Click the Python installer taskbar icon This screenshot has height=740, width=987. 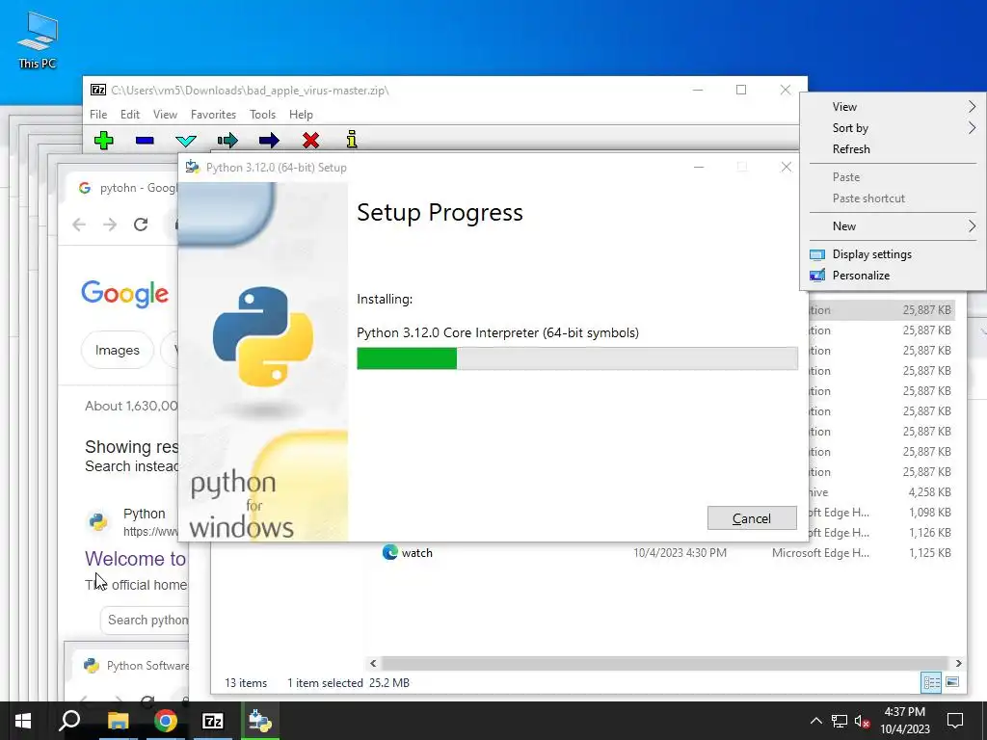(x=260, y=721)
